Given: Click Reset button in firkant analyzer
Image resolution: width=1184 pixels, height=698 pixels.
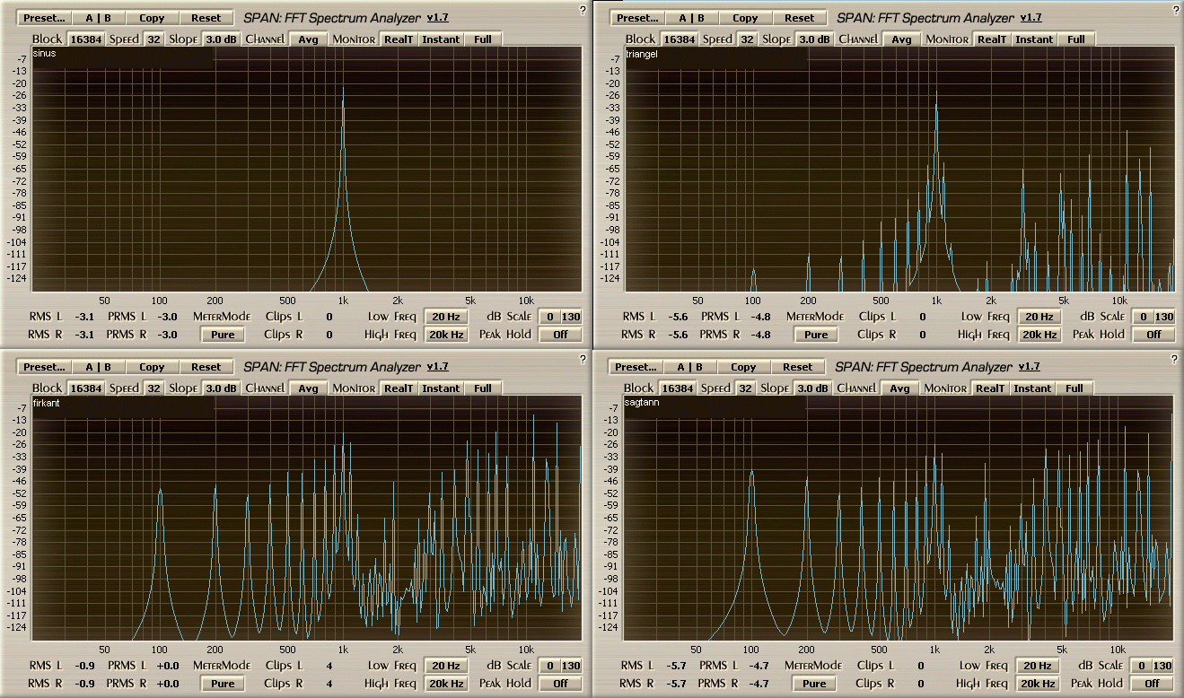Looking at the screenshot, I should click(206, 367).
